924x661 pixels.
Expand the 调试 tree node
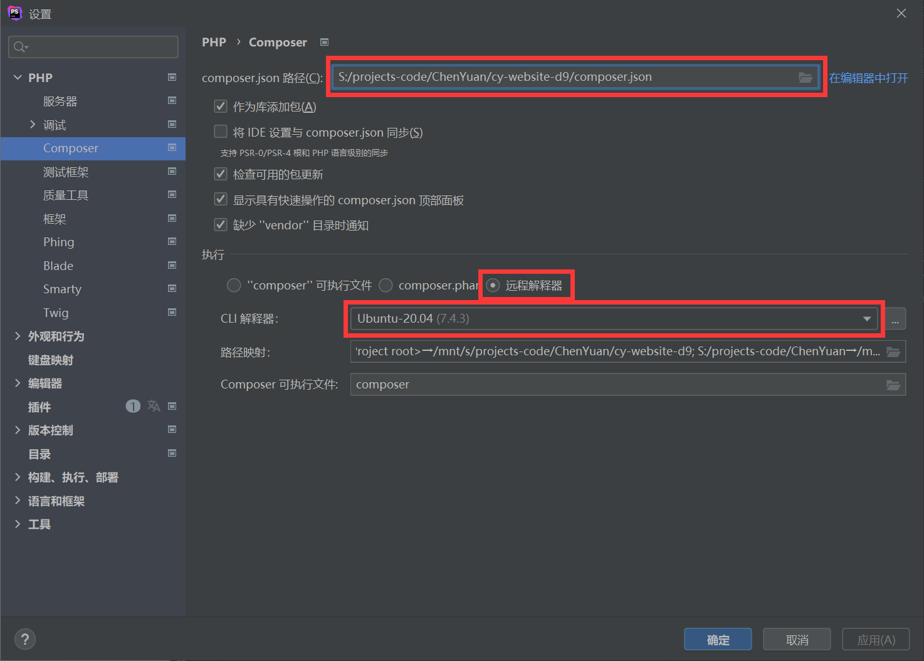33,124
